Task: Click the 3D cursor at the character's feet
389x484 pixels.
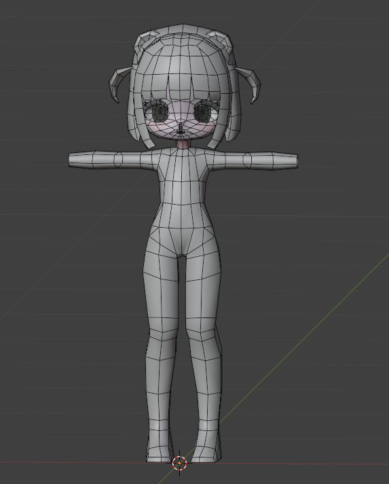Action: (x=179, y=463)
